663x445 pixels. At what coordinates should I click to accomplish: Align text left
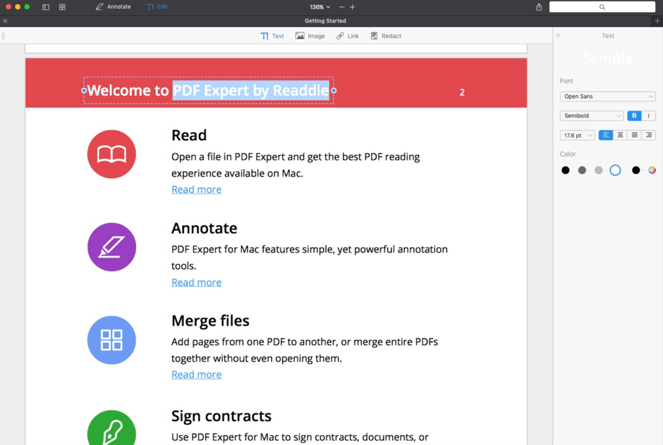606,135
